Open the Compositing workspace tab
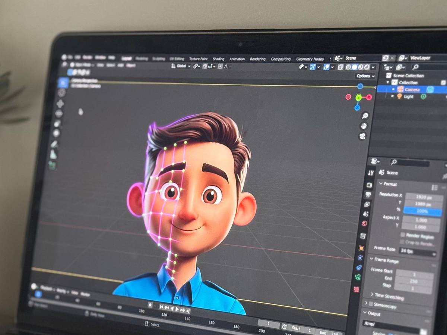This screenshot has width=447, height=335. coord(280,59)
